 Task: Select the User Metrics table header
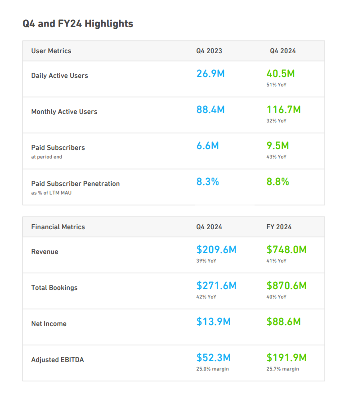51,51
